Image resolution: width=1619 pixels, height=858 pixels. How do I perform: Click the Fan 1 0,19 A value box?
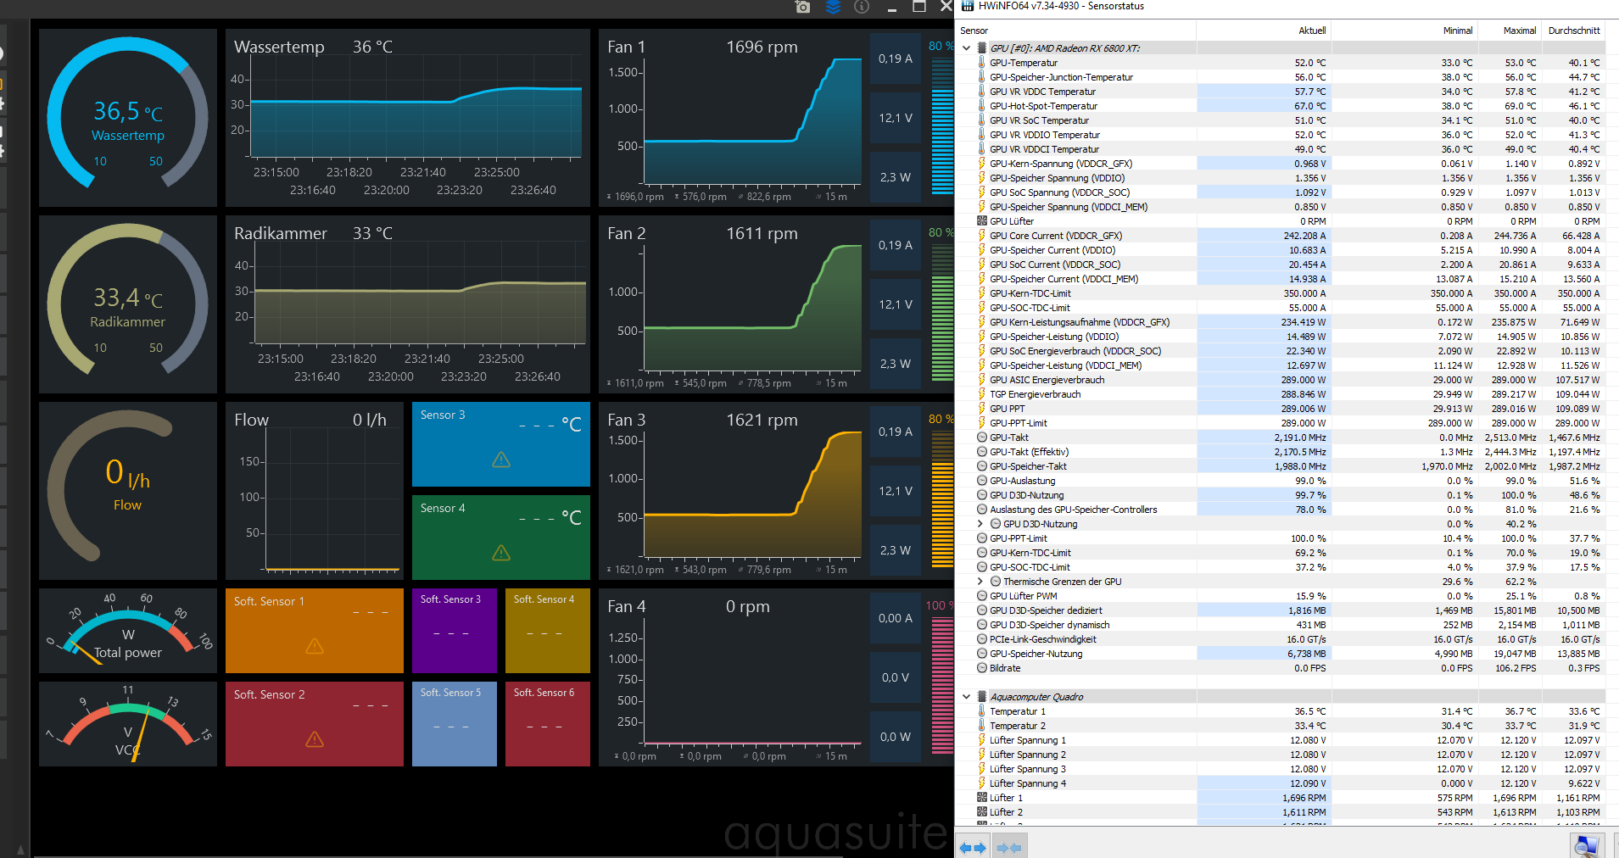click(x=896, y=58)
